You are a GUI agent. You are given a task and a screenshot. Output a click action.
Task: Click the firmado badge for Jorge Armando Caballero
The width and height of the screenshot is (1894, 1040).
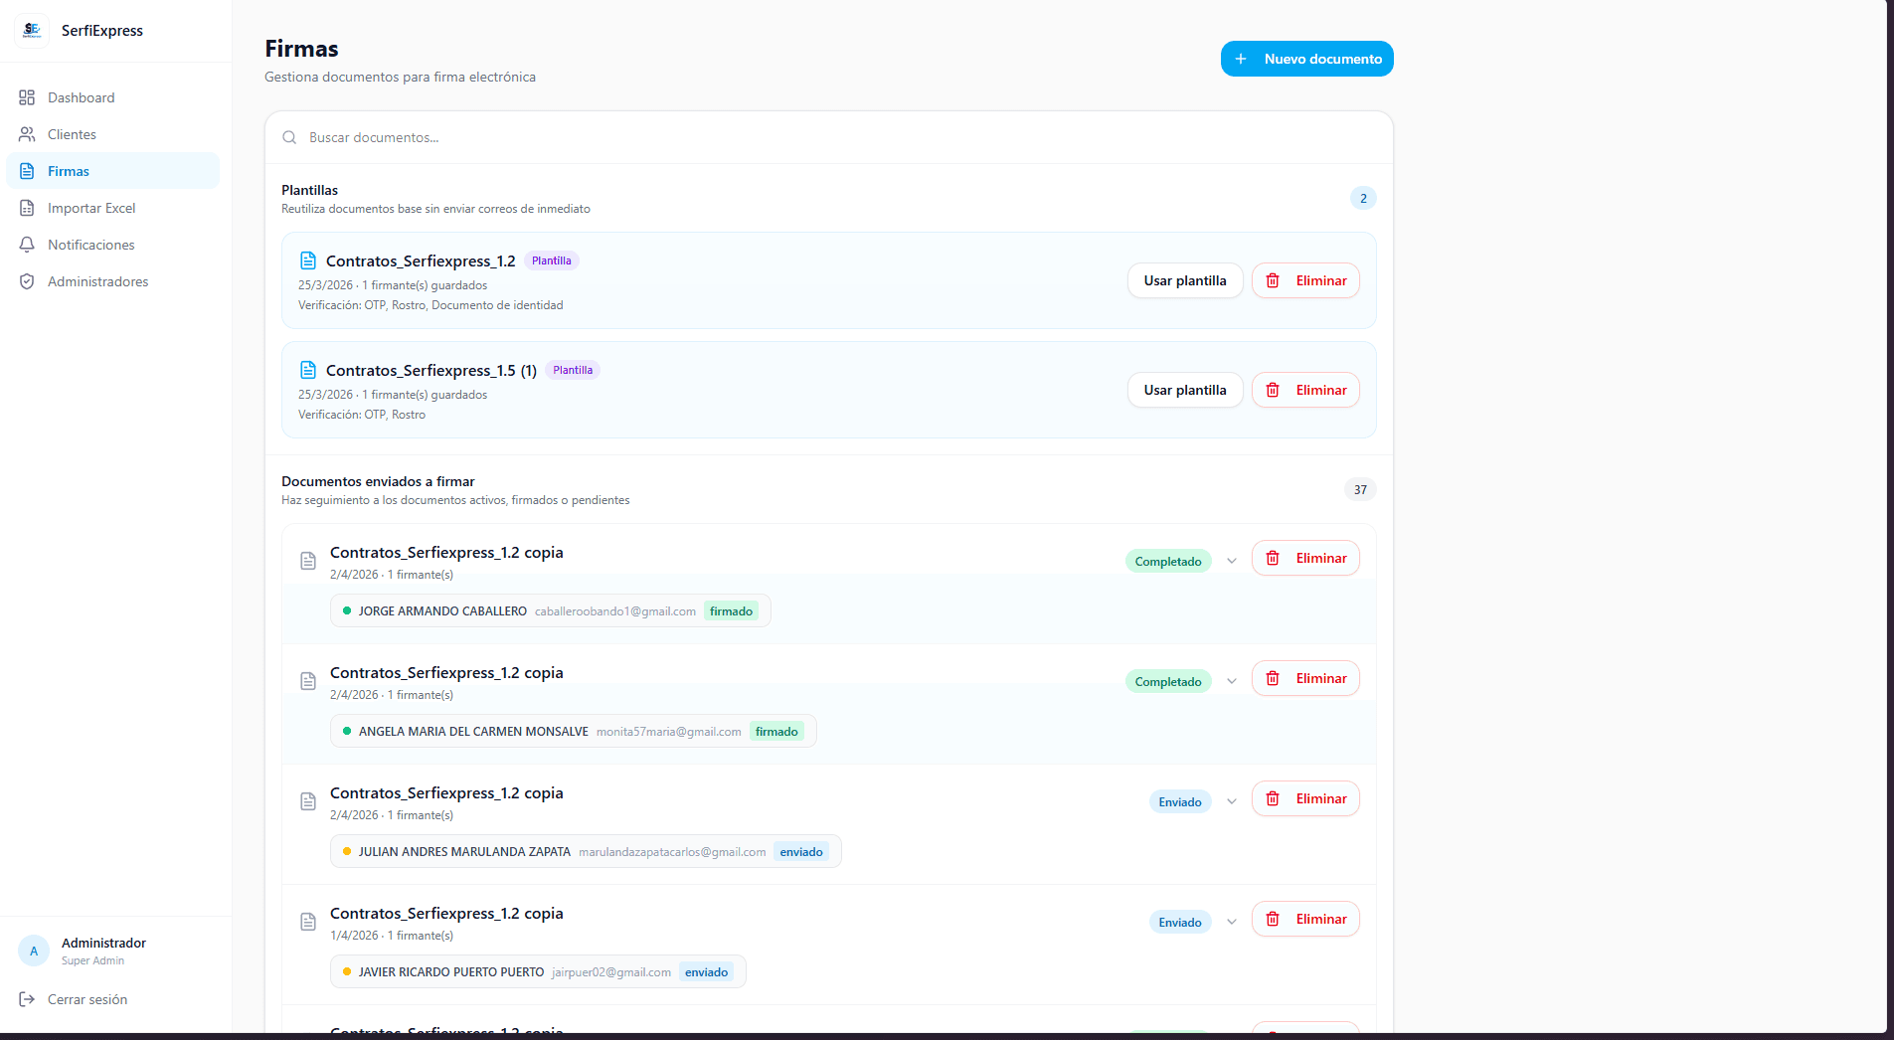click(x=731, y=611)
